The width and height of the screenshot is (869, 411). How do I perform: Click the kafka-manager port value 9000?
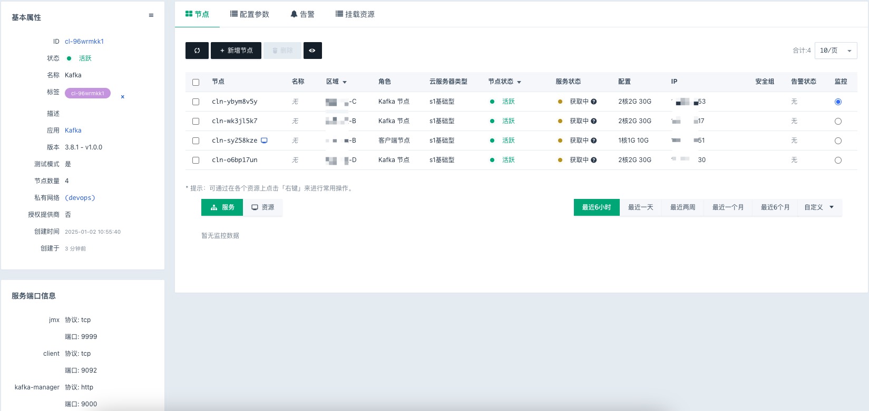pyautogui.click(x=89, y=404)
